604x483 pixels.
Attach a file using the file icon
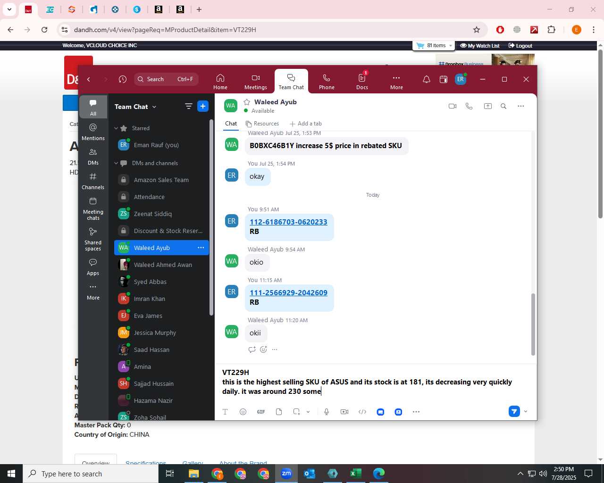279,412
